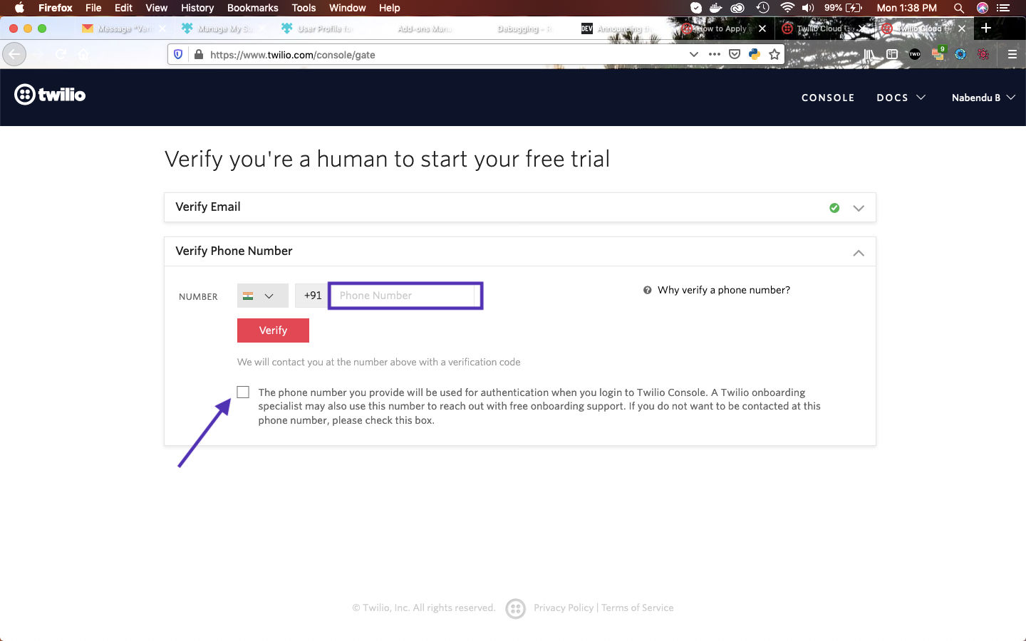Click the Verify Email section title
Image resolution: width=1026 pixels, height=641 pixels.
pos(208,207)
